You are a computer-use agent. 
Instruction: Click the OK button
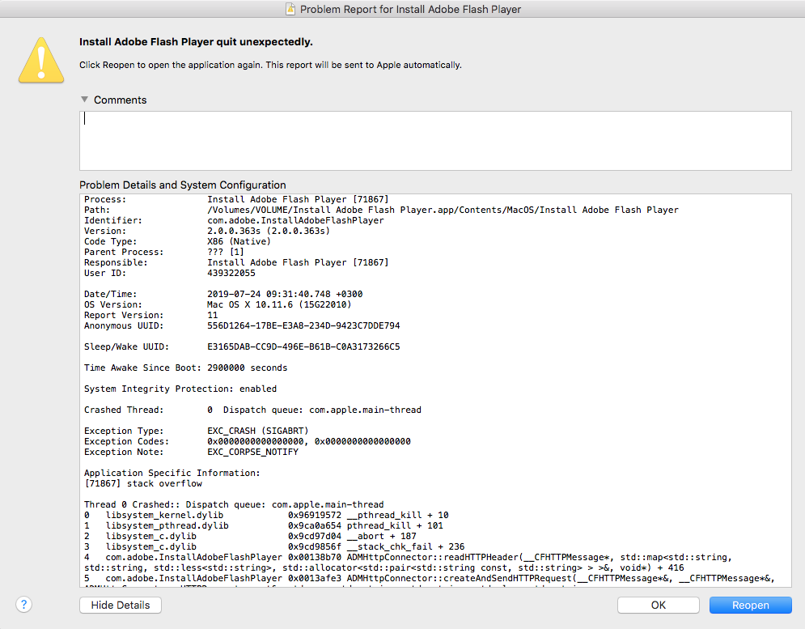(659, 605)
